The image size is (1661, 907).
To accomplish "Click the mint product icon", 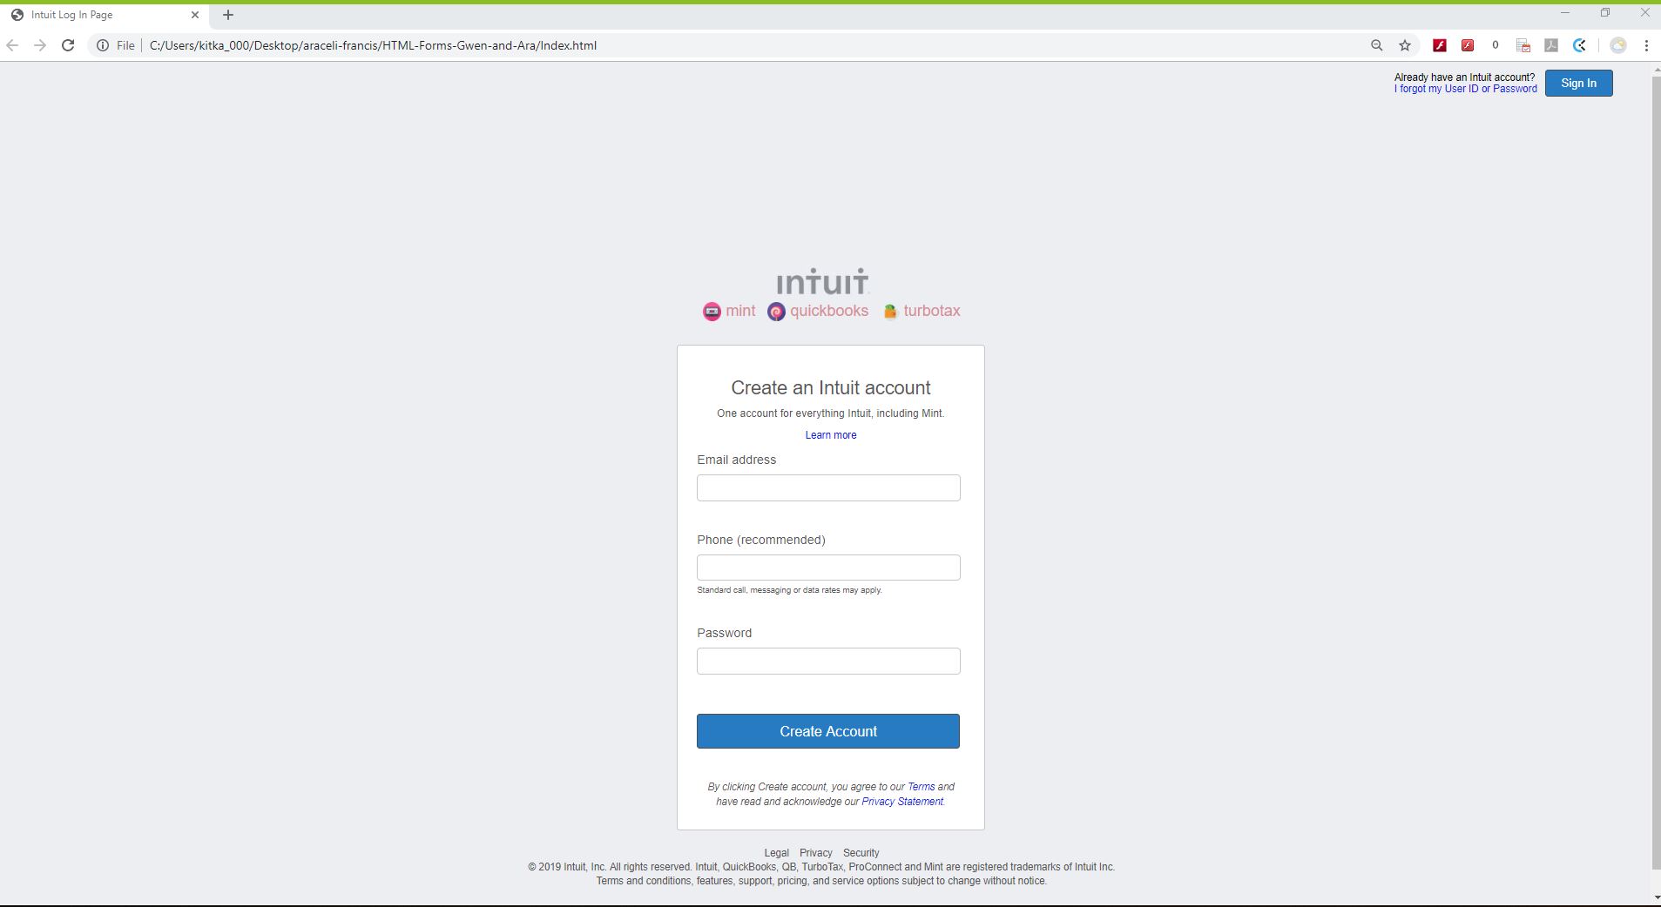I will [712, 312].
